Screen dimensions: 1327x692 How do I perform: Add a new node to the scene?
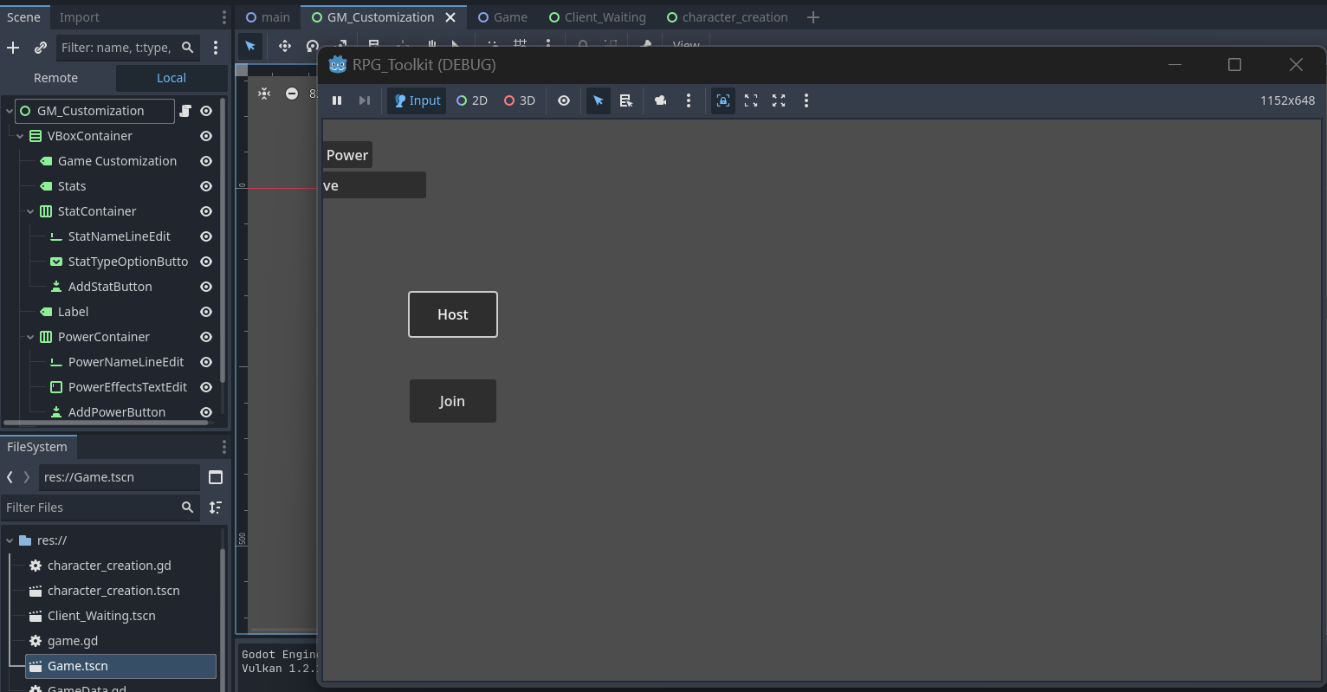point(13,48)
